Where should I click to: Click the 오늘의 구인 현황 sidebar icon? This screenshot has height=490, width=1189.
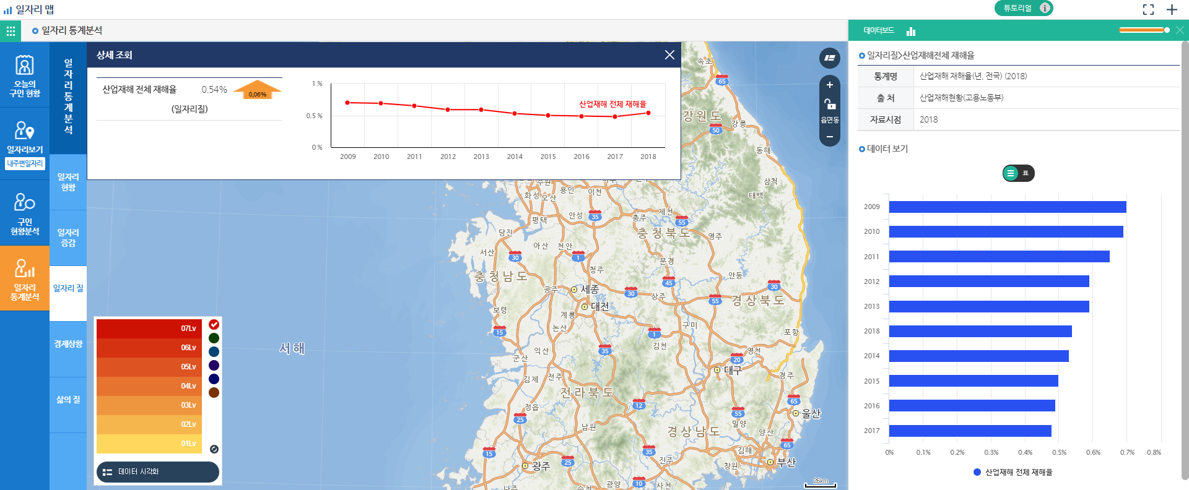click(25, 75)
